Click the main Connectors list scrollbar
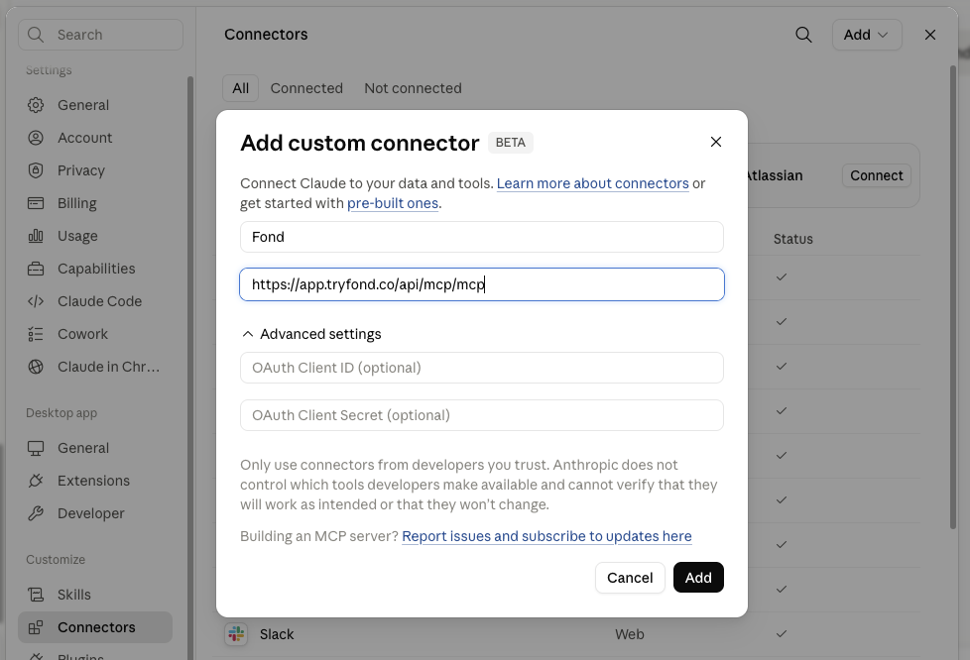 [953, 296]
